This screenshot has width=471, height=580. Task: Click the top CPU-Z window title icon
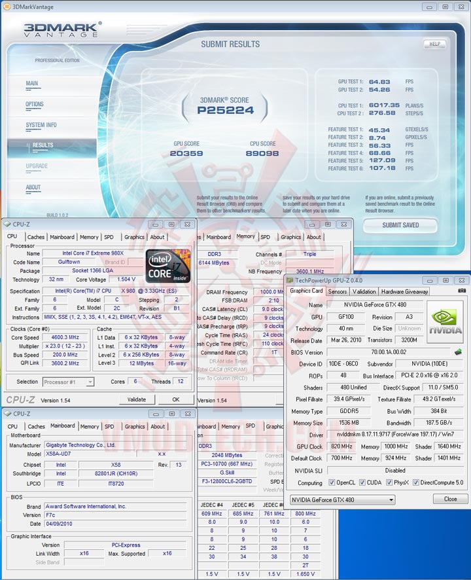tap(7, 224)
